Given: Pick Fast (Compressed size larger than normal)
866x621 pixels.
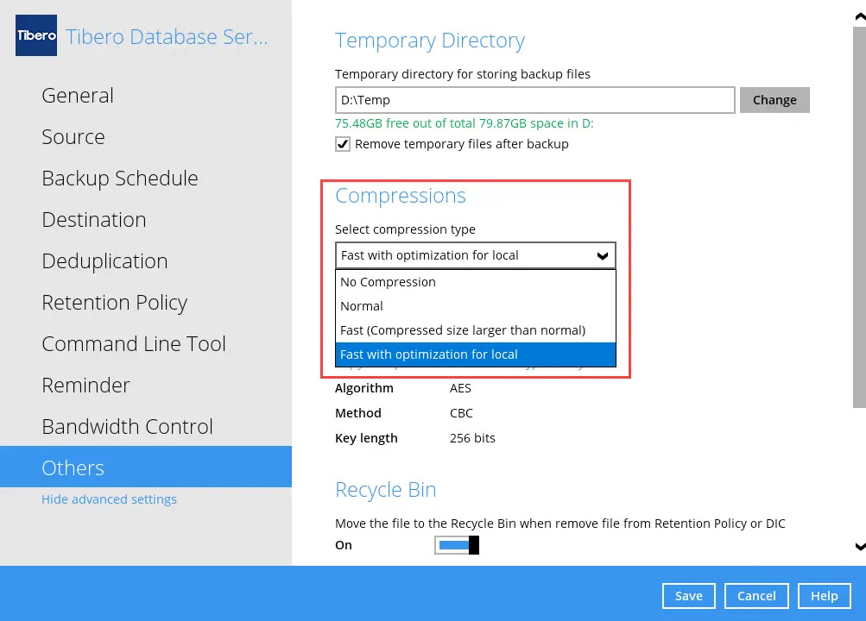Looking at the screenshot, I should [x=463, y=330].
